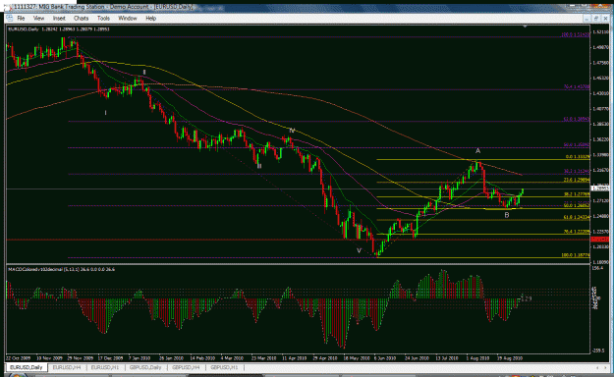614x377 pixels.
Task: Open the File menu
Action: (21, 19)
